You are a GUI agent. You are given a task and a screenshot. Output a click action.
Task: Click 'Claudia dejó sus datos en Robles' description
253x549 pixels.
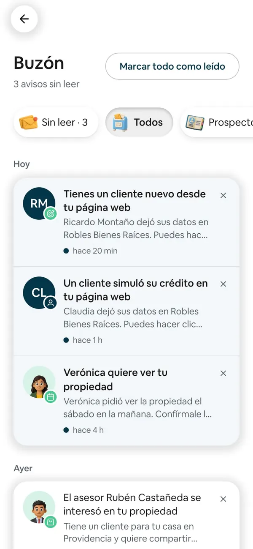133,318
